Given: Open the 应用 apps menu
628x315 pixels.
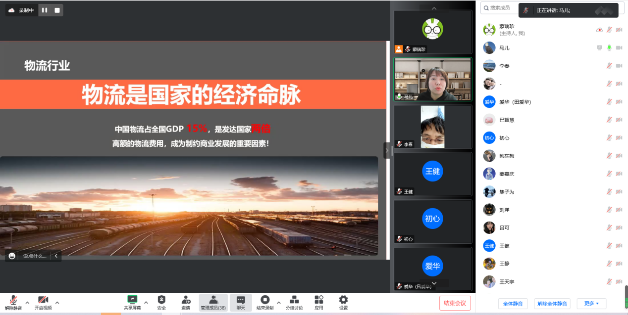Looking at the screenshot, I should (319, 302).
